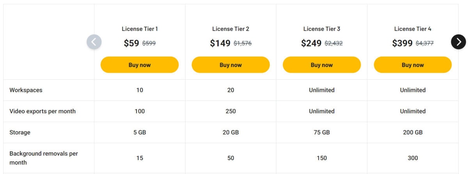
Task: Click the $59 price of Tier 1
Action: (x=131, y=43)
